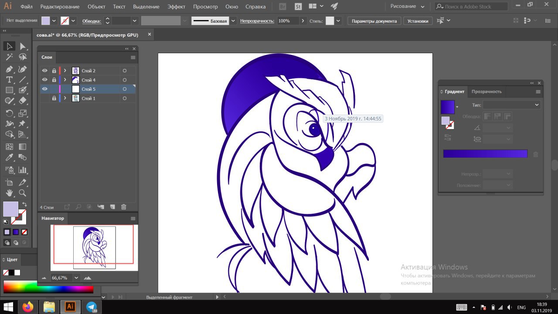Select the Magic Wand tool

pyautogui.click(x=9, y=57)
